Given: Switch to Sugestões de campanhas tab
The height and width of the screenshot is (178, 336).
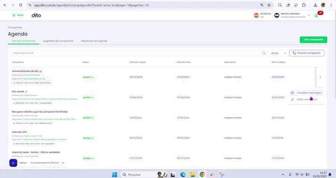Looking at the screenshot, I should tap(58, 41).
